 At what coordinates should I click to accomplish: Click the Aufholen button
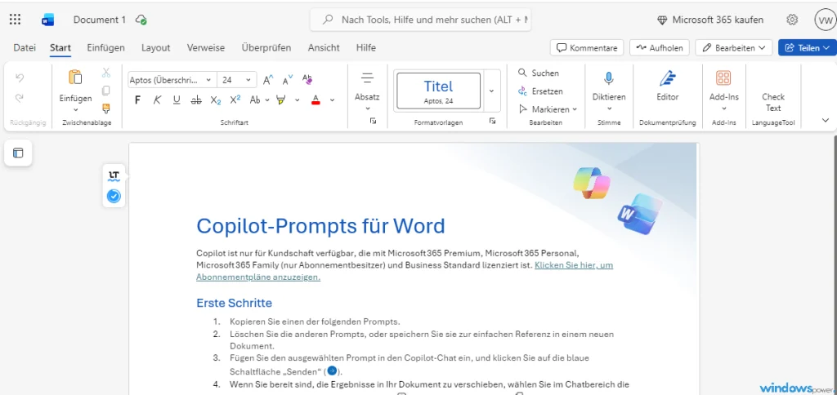coord(660,47)
